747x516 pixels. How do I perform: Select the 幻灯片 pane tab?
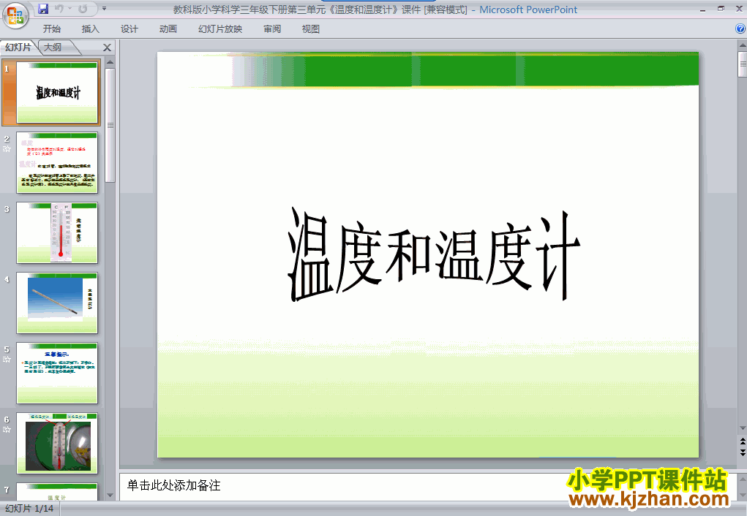(x=18, y=47)
